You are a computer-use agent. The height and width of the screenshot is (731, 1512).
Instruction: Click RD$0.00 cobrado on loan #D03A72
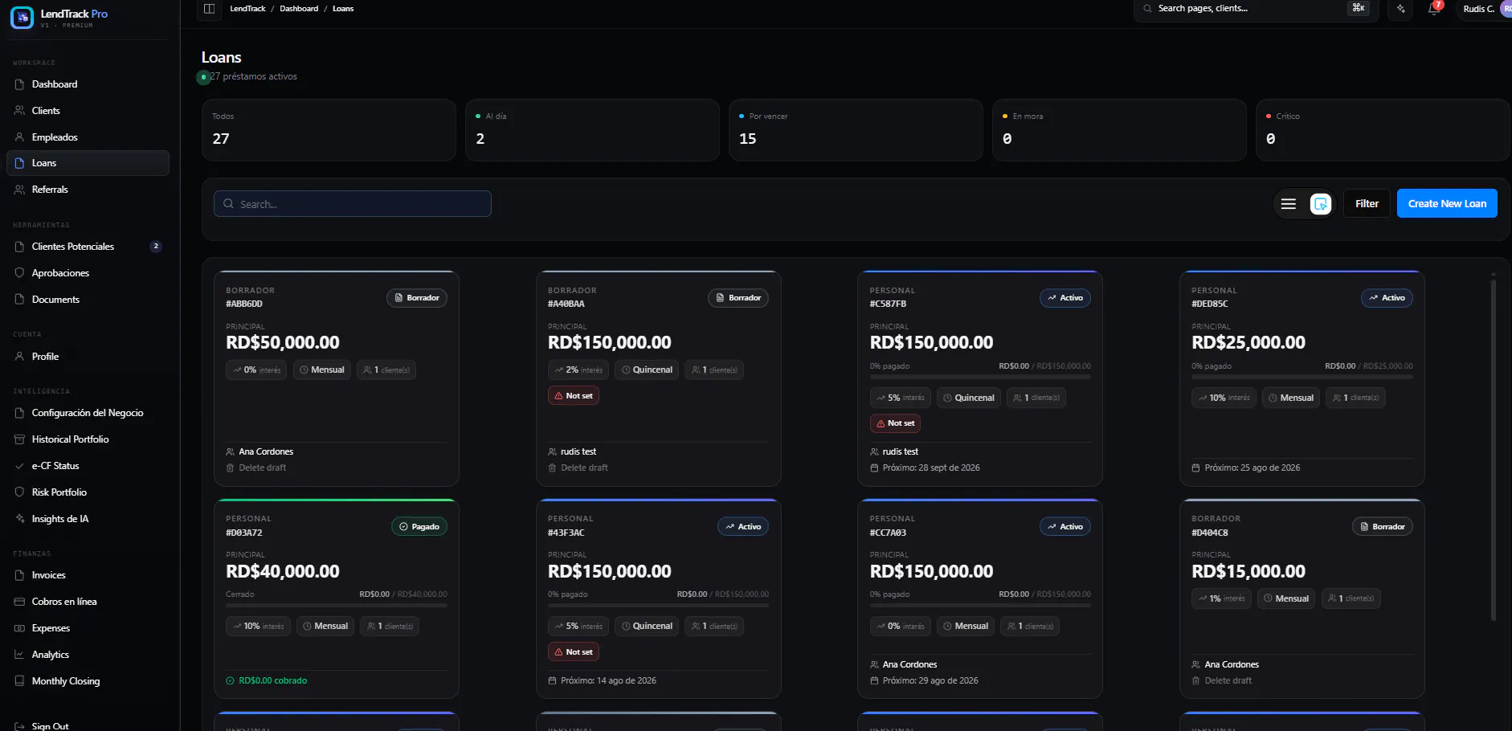tap(272, 680)
